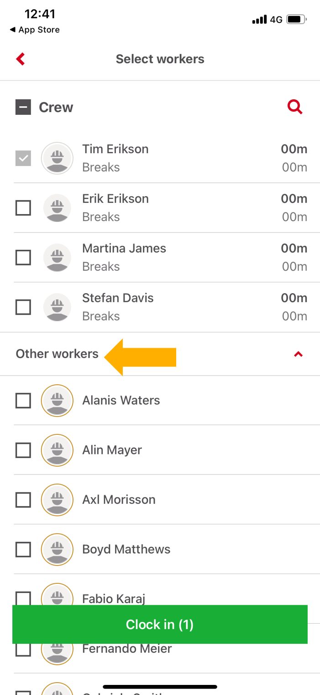Tap Tim Erikson's hard hat avatar
This screenshot has height=695, width=320.
(x=57, y=158)
